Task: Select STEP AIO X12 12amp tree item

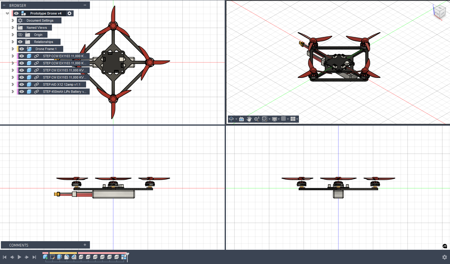Action: click(61, 84)
